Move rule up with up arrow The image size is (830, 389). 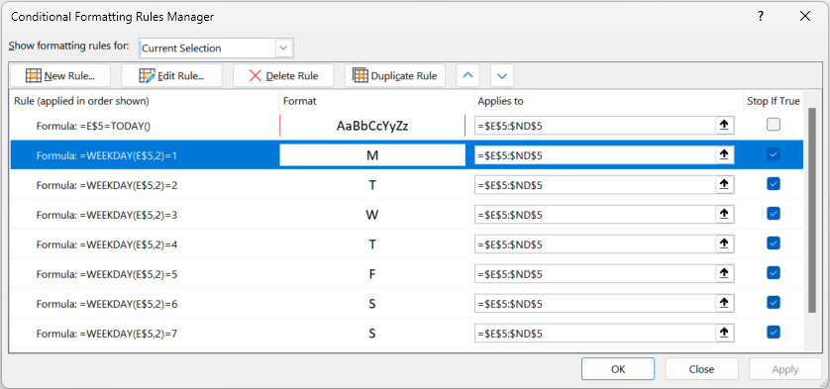pyautogui.click(x=467, y=75)
